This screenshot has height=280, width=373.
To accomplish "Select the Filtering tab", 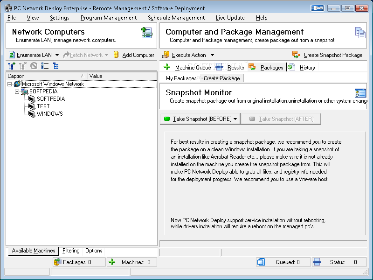I will (x=71, y=251).
